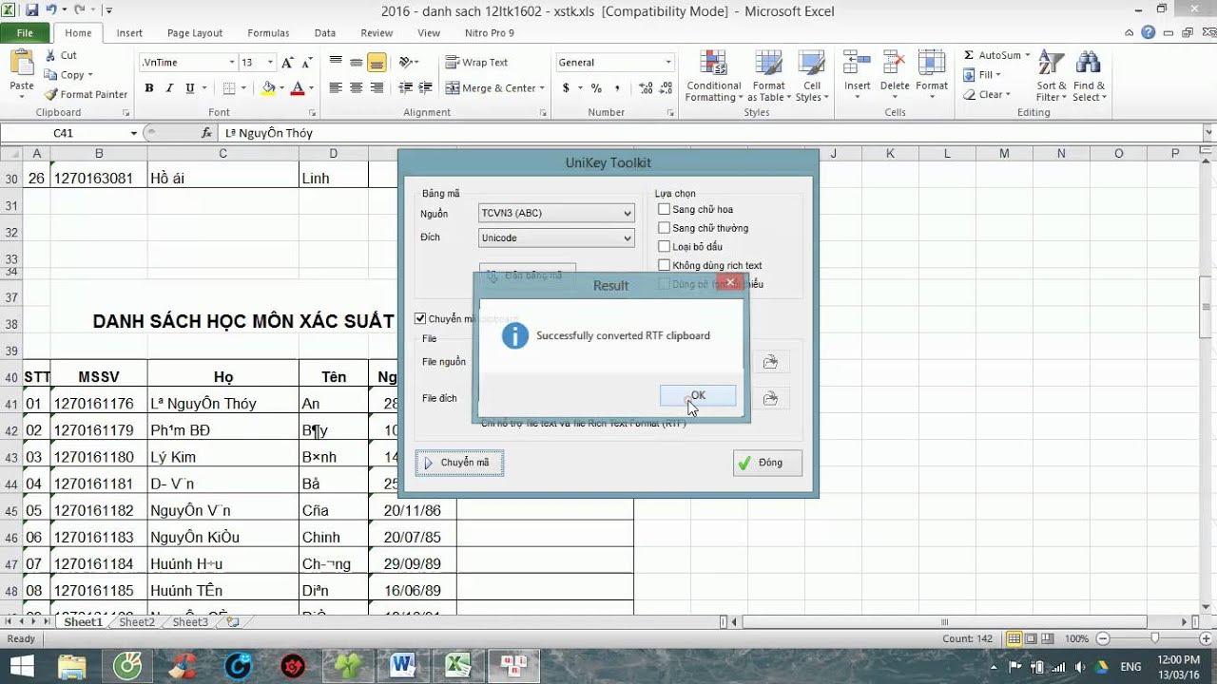Click the Underline formatting icon
Screen dimensions: 1217x684
click(190, 88)
